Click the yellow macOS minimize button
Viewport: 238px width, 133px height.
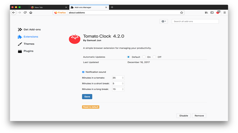(x=16, y=7)
